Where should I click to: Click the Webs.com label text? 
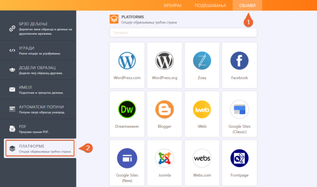tap(202, 175)
